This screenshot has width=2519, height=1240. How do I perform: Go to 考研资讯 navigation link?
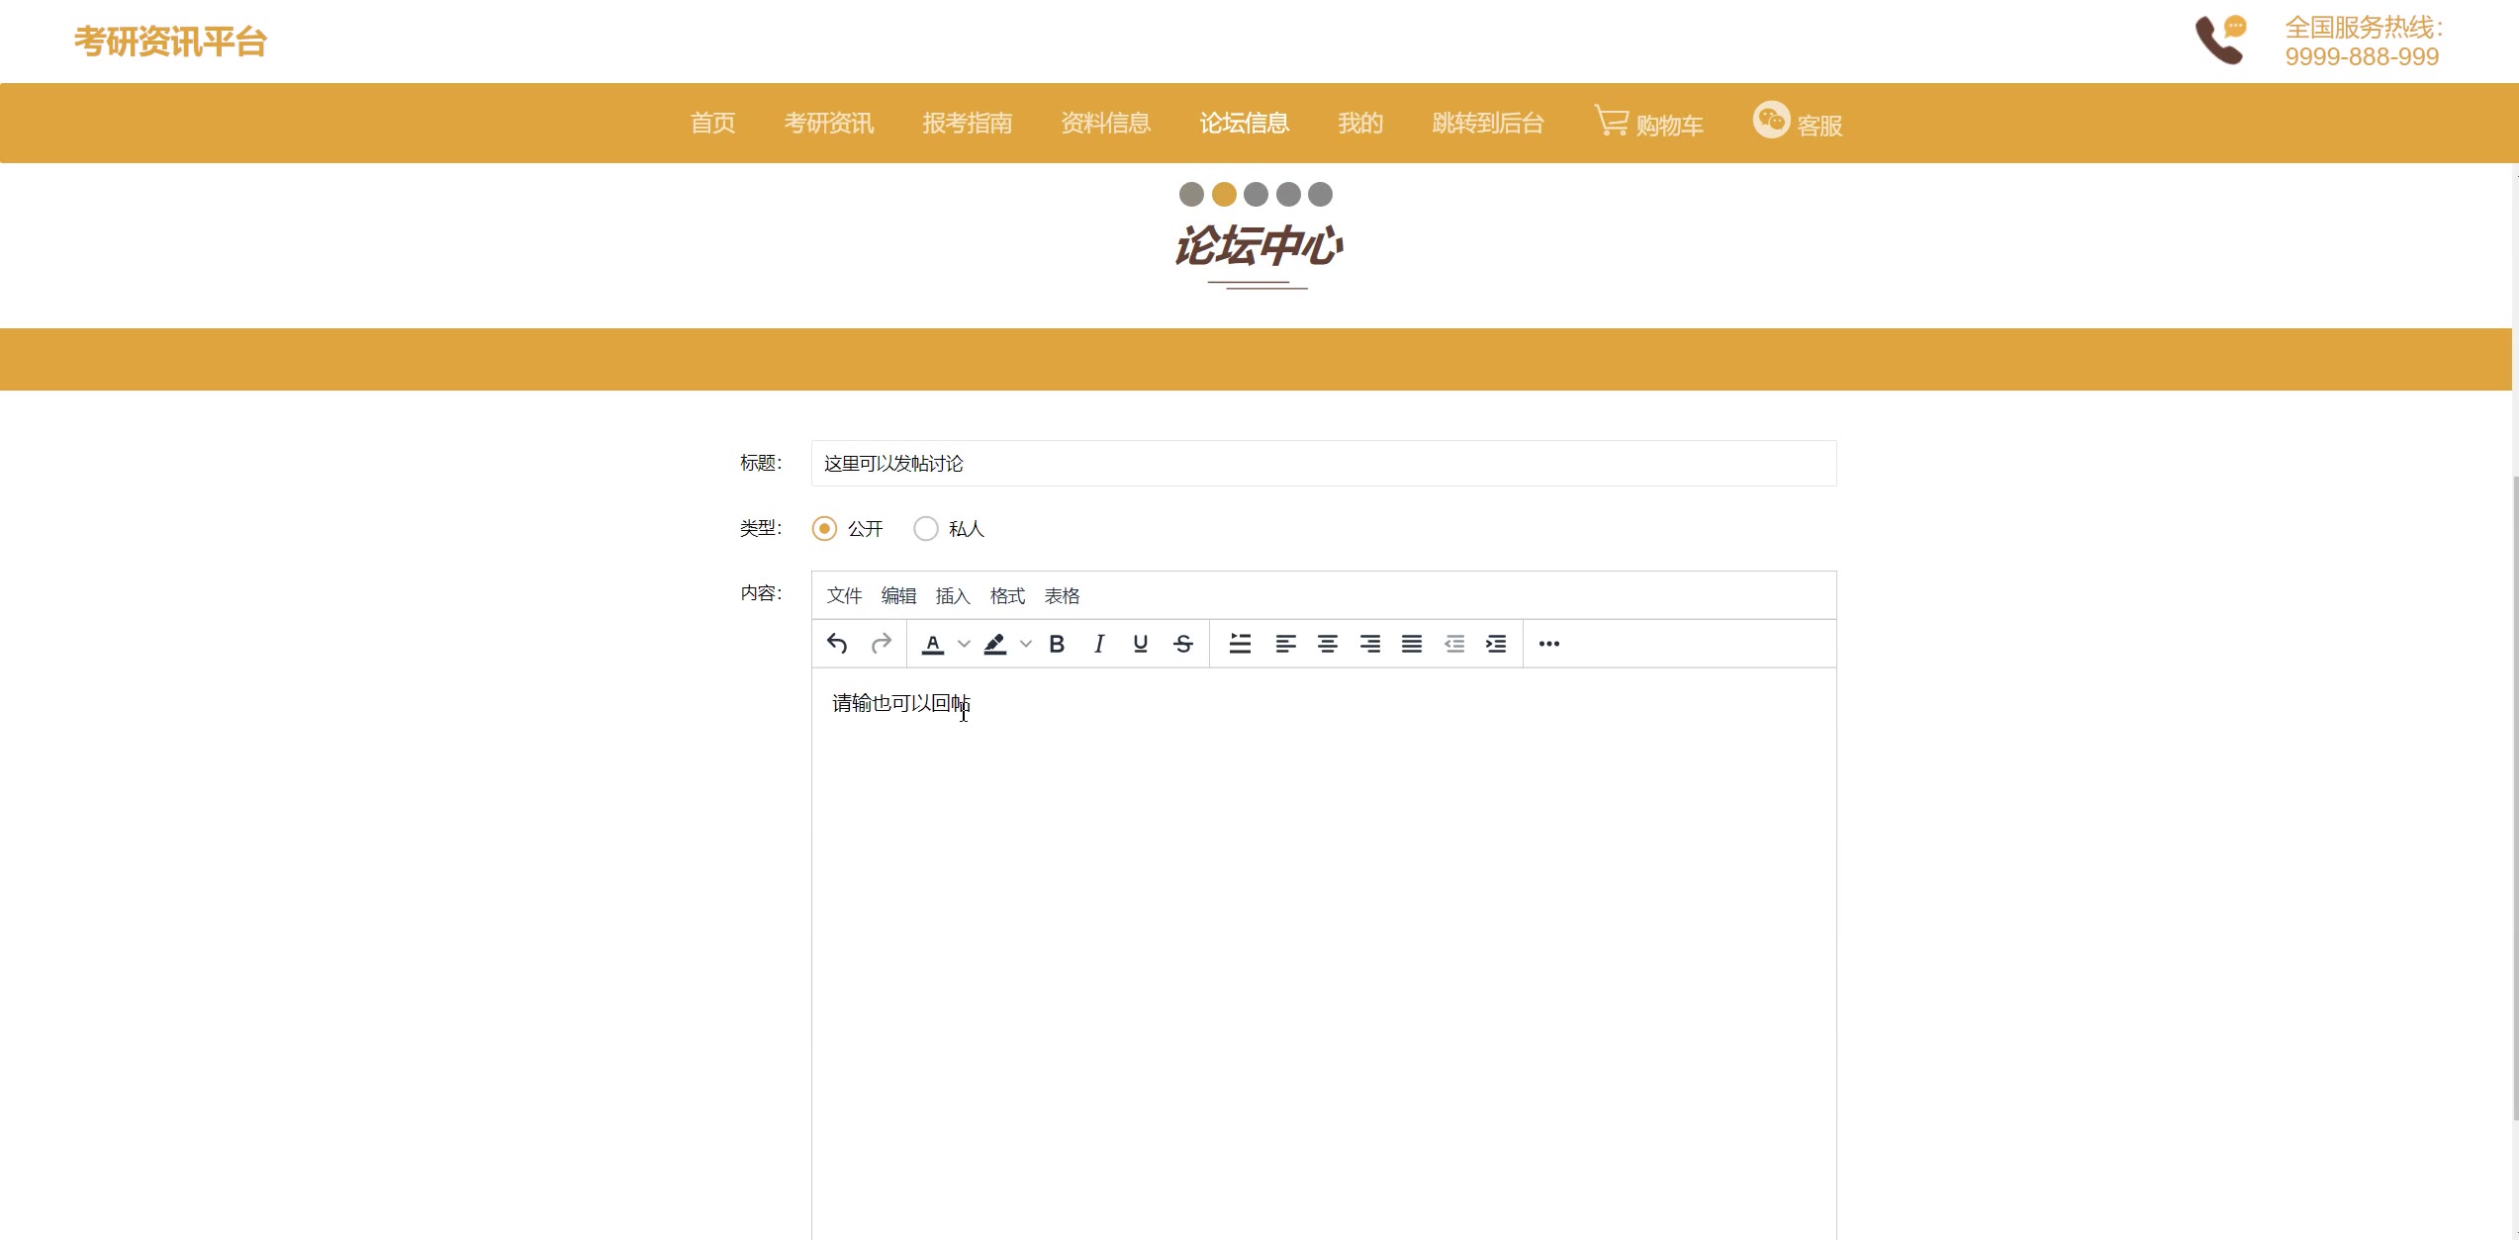[829, 124]
